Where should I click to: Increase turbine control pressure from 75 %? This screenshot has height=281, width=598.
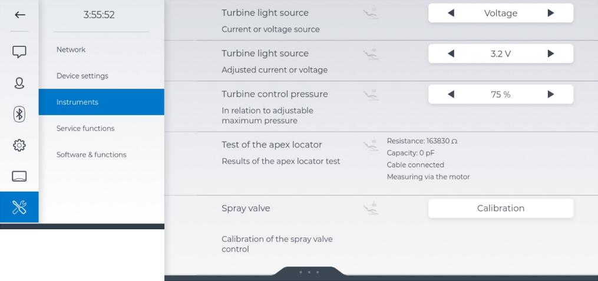click(550, 94)
